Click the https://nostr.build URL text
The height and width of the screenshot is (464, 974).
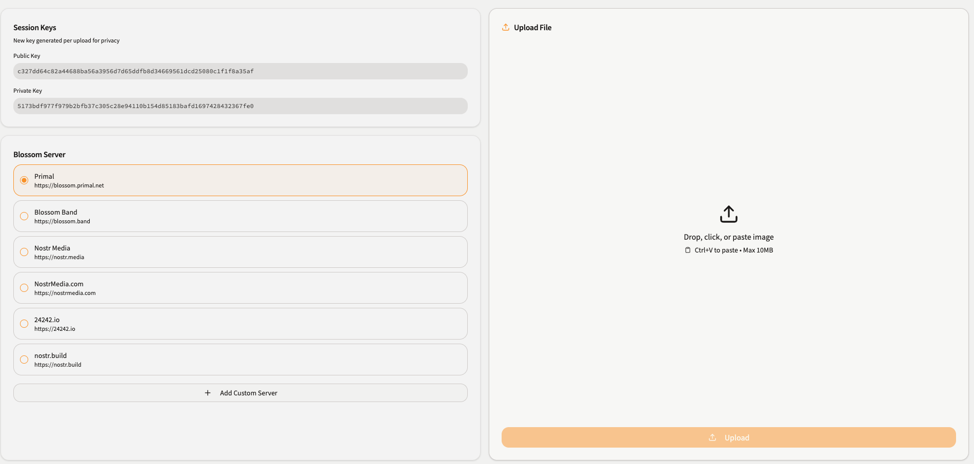click(58, 365)
